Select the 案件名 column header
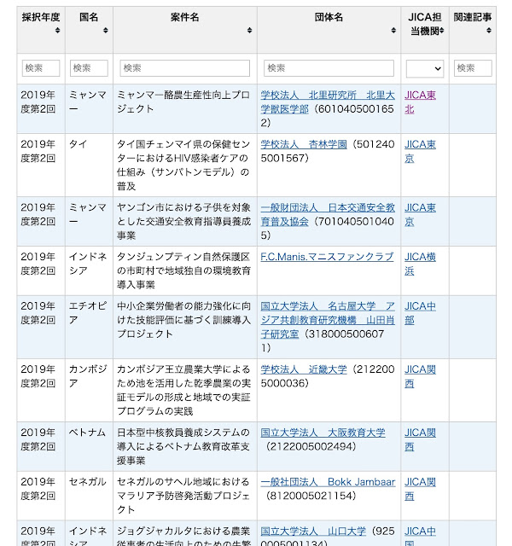This screenshot has height=546, width=512. (185, 30)
